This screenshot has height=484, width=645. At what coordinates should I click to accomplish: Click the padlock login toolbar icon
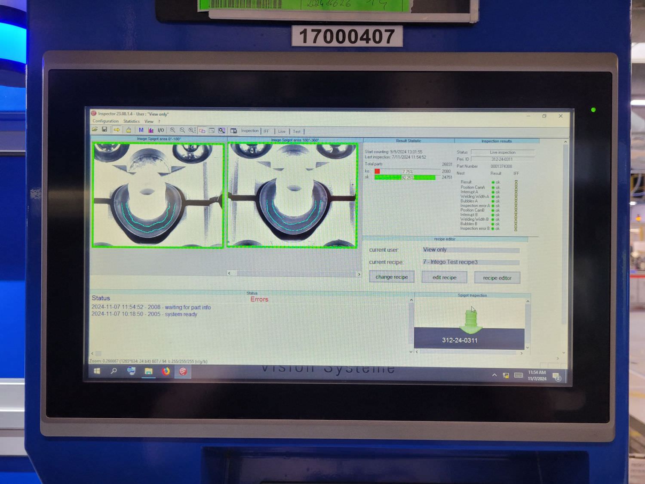(x=129, y=130)
